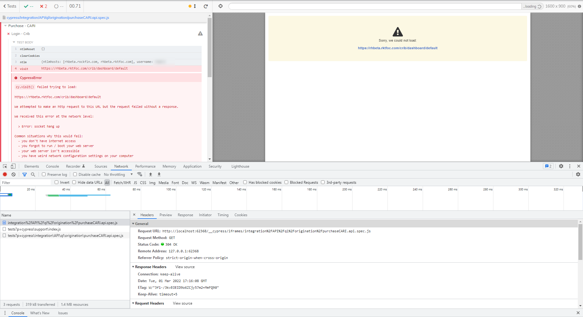Open the Cypress selector playground crosshair

click(220, 6)
